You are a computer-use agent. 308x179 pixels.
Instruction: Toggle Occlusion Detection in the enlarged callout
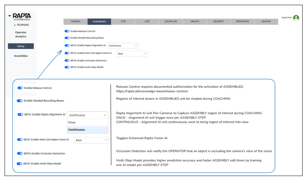point(20,153)
